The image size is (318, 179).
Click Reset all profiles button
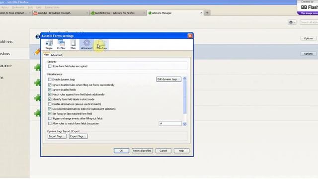pos(142,151)
